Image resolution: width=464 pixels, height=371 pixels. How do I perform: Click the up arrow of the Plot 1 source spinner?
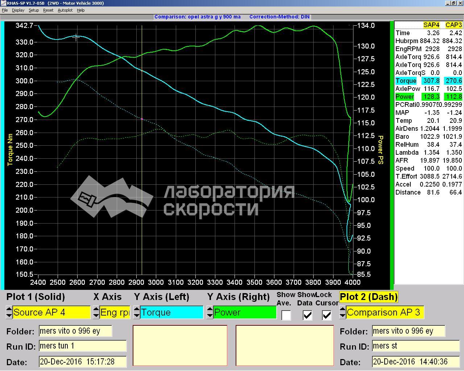[x=9, y=309]
